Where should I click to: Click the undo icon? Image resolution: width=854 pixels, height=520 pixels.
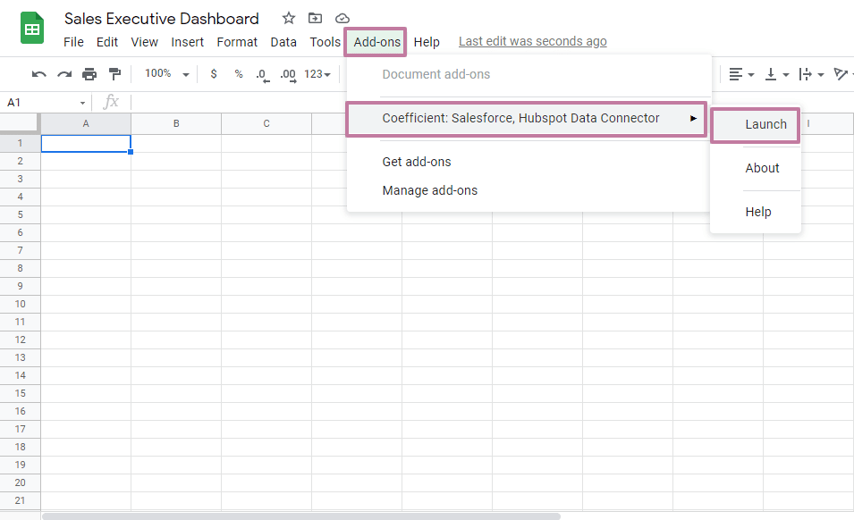[38, 74]
